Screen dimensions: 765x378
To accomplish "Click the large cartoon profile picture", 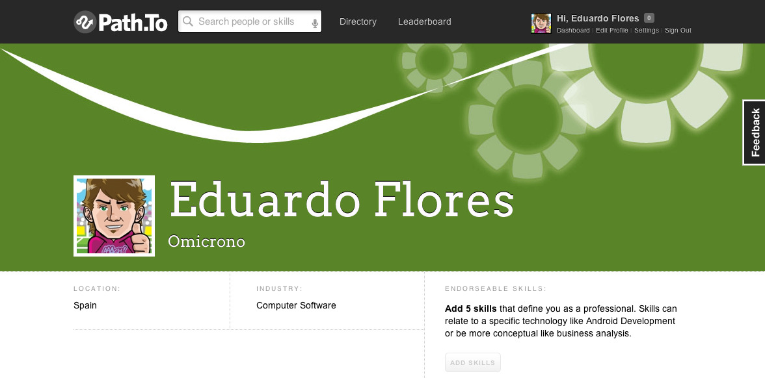I will 114,216.
